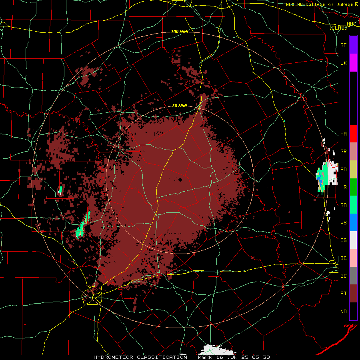Click the RF purple legend swatch

[x=353, y=45]
